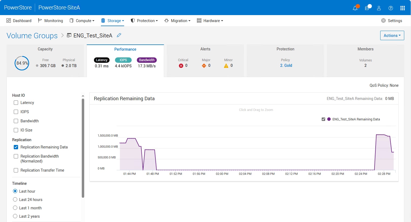The image size is (411, 222).
Task: Enable the Latency checkbox
Action: (x=16, y=103)
